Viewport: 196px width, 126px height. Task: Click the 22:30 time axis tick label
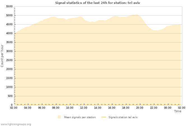coord(154,108)
